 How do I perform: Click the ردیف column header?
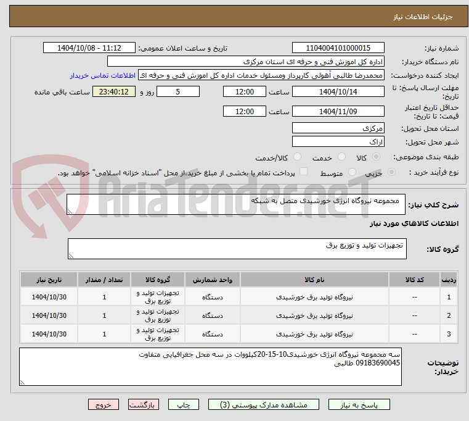click(x=449, y=280)
